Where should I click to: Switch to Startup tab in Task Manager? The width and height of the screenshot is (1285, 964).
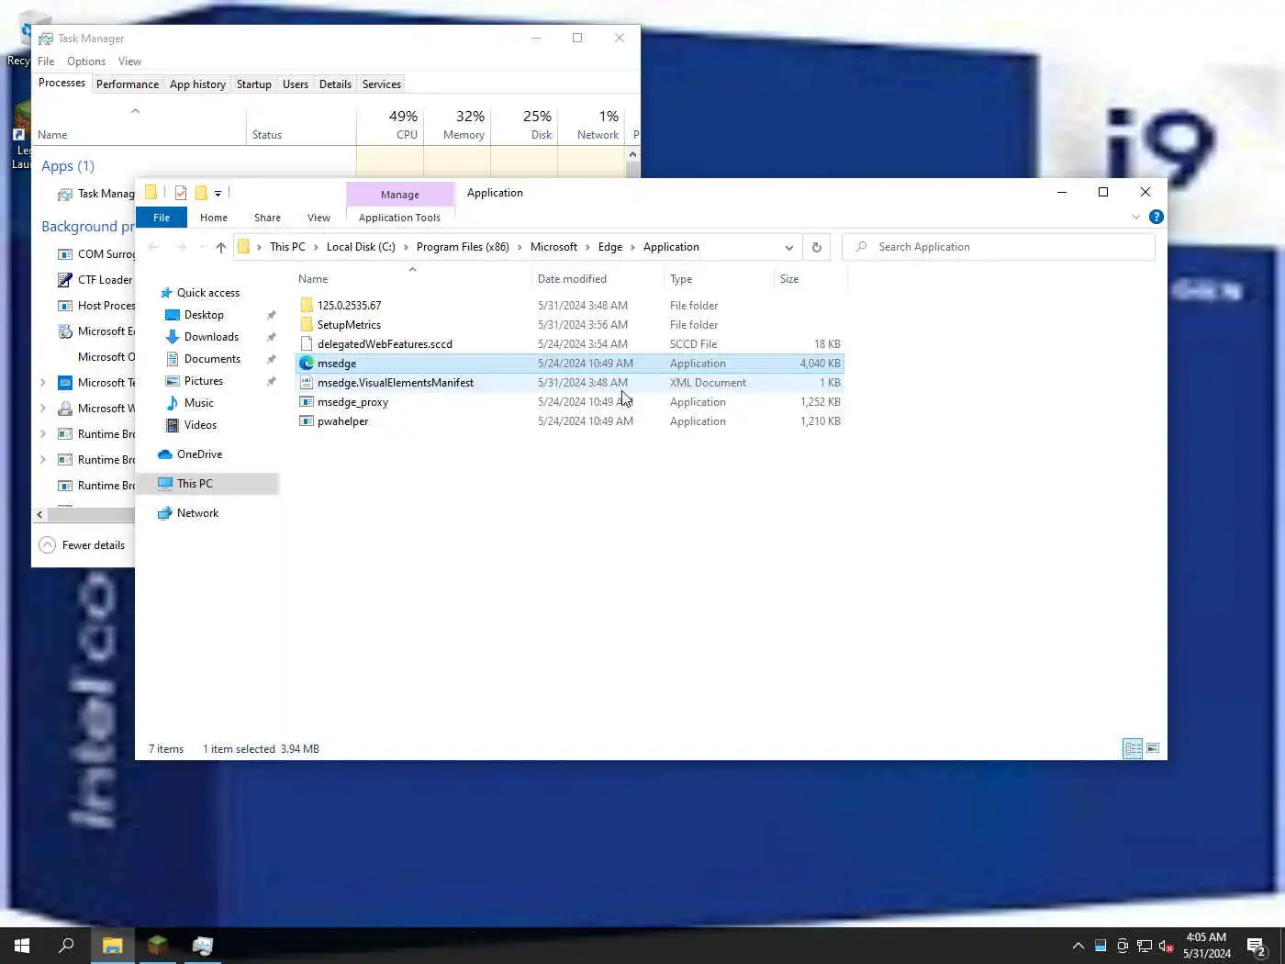[x=254, y=84]
